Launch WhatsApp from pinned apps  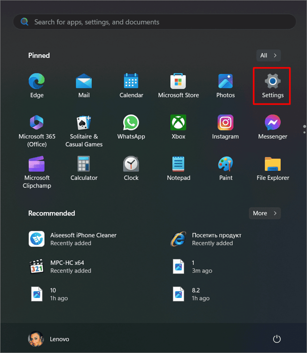coord(131,123)
